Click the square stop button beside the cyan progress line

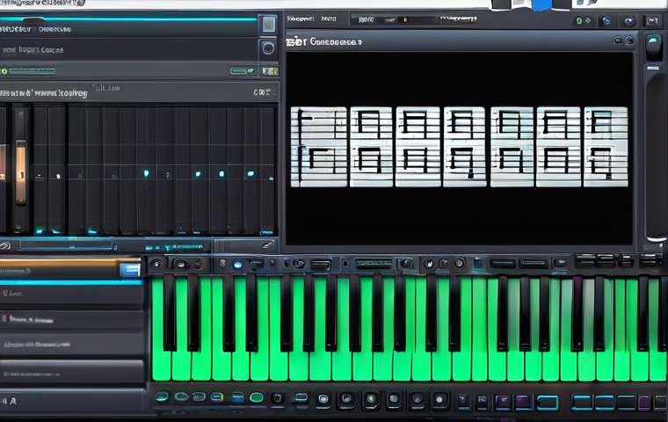tap(268, 25)
